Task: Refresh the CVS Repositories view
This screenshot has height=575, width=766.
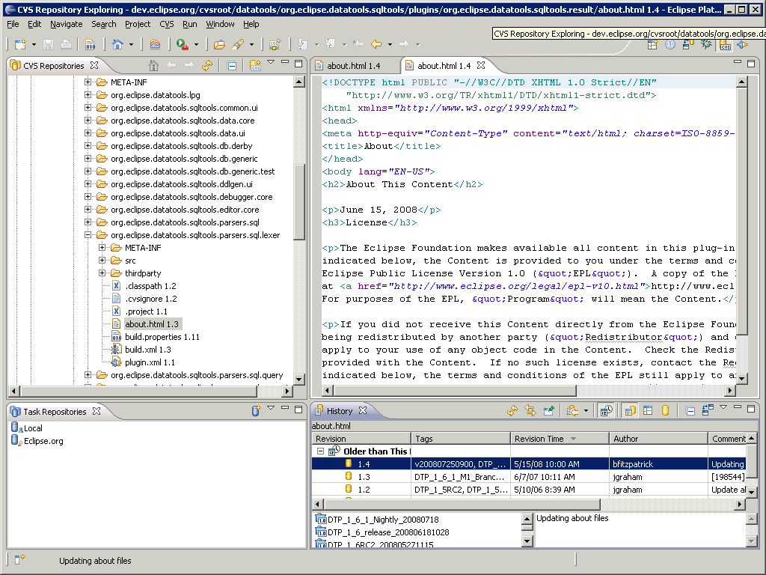Action: pyautogui.click(x=206, y=66)
